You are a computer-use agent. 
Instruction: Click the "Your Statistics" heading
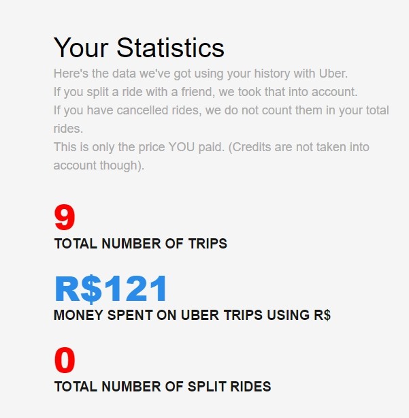(x=139, y=48)
